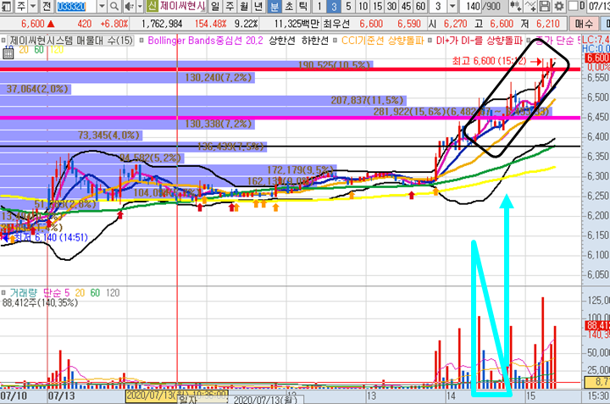Select the minute 분 chart period

pos(274,6)
